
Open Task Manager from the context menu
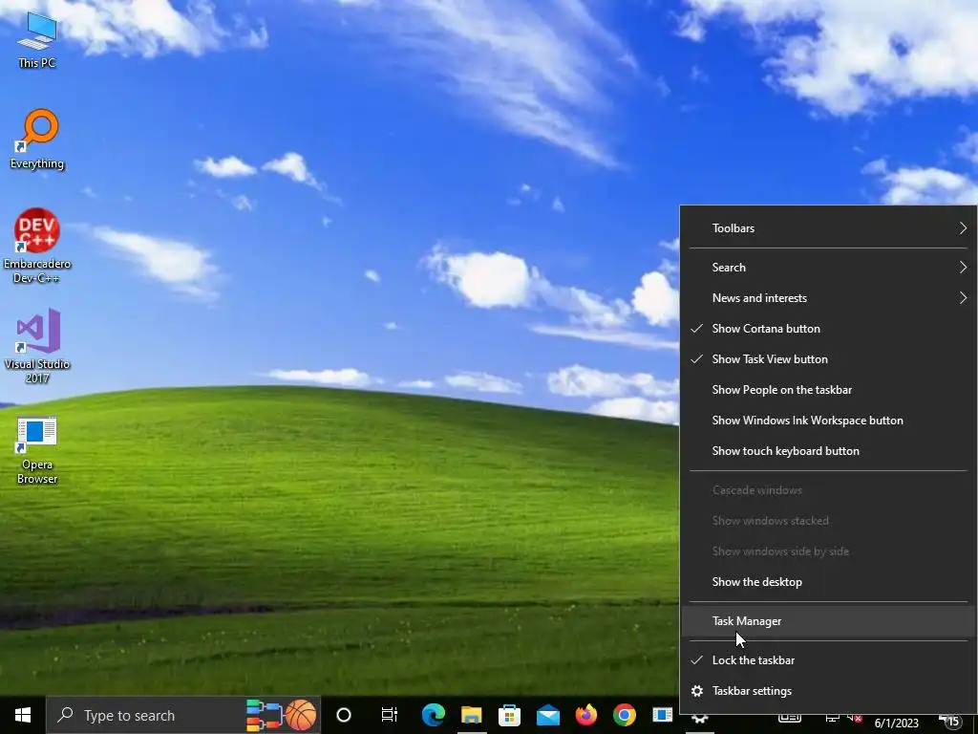pos(828,621)
